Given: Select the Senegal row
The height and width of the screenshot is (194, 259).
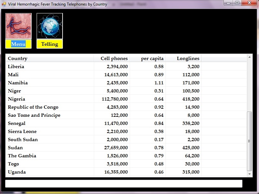Looking at the screenshot, I should (x=126, y=123).
